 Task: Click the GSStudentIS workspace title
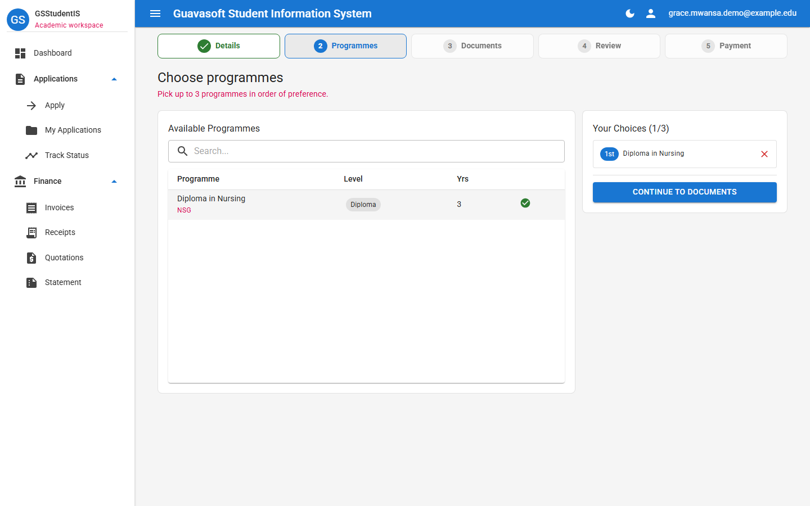(57, 13)
